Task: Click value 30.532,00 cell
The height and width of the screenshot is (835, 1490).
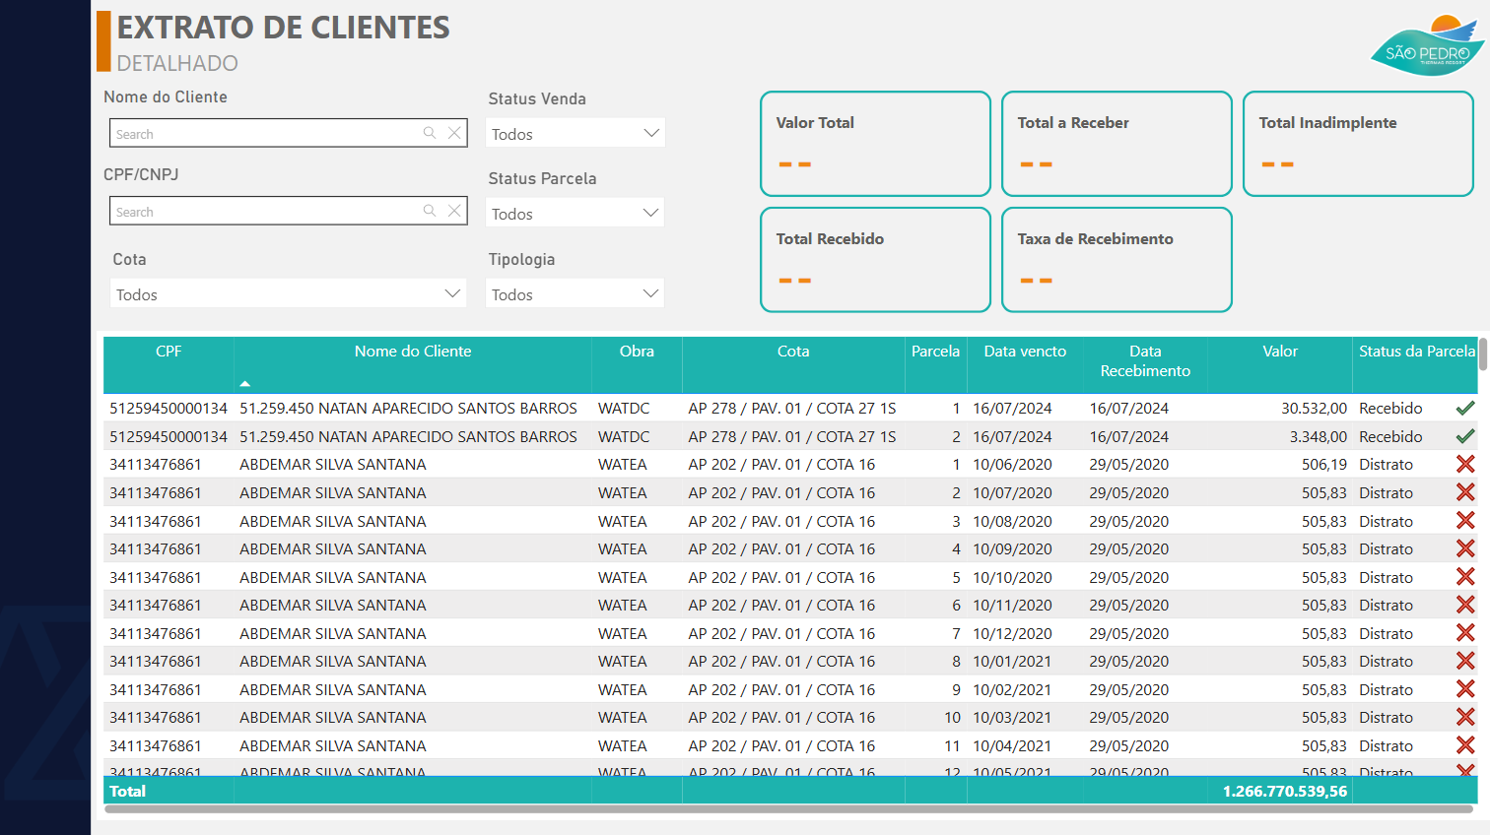Action: tap(1314, 408)
